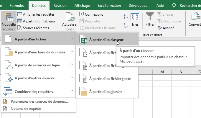Toggle the Filtrer funnel
The image size is (201, 118).
pyautogui.click(x=150, y=19)
